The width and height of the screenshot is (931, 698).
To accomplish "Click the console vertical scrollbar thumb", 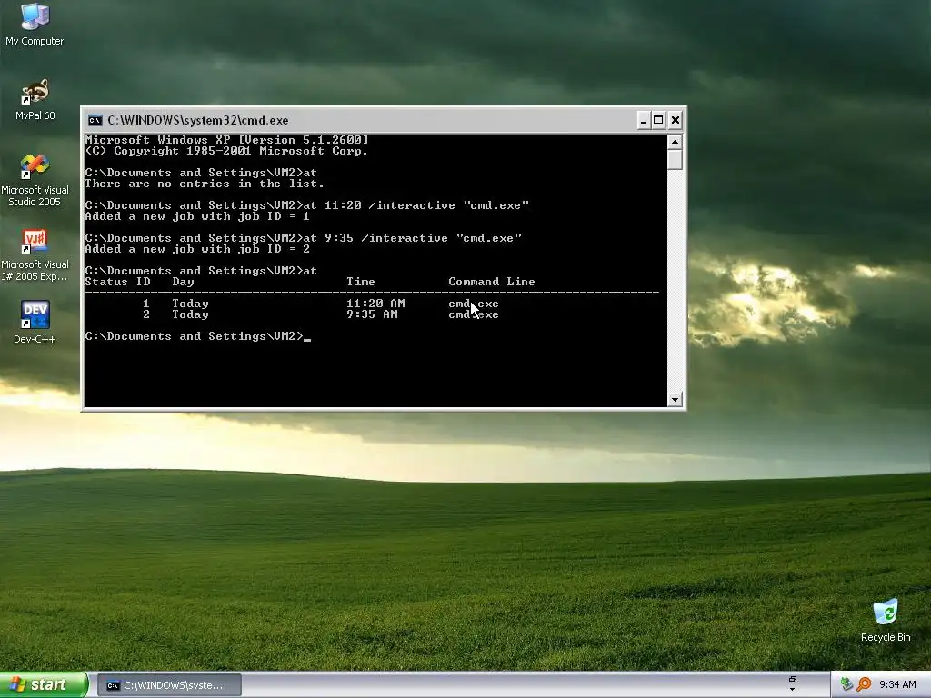I will tap(675, 160).
